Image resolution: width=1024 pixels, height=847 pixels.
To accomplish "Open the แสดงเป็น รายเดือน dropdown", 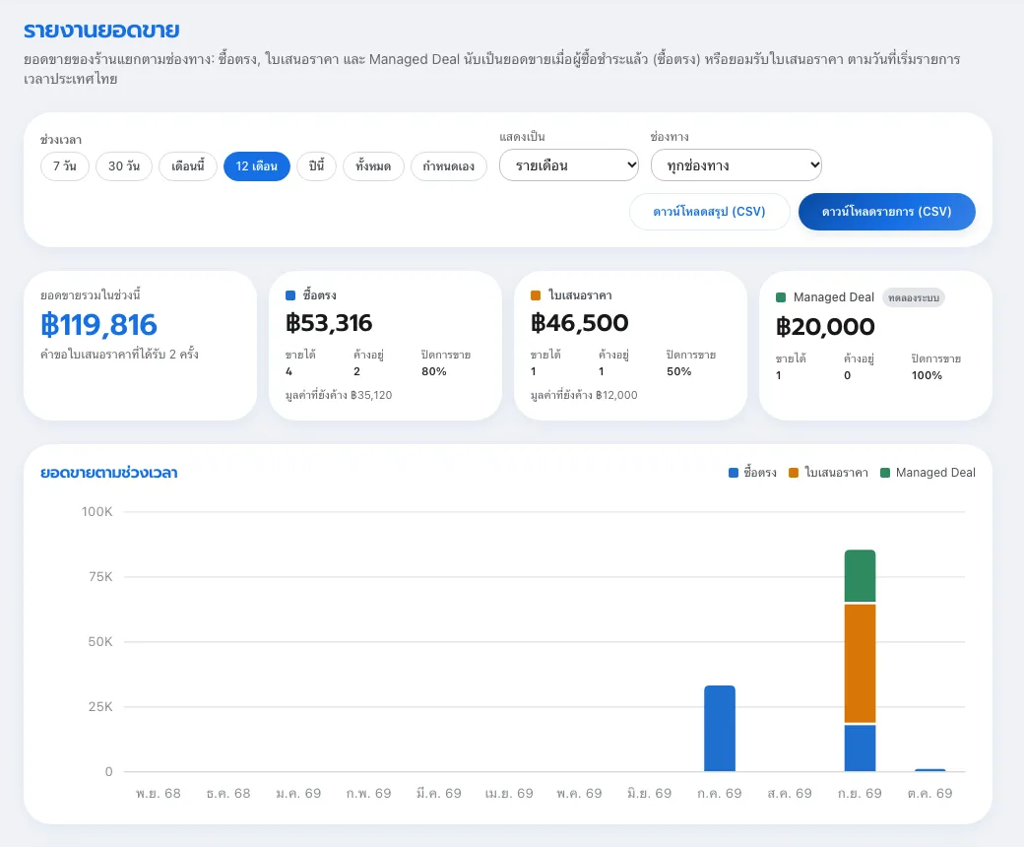I will (x=569, y=165).
